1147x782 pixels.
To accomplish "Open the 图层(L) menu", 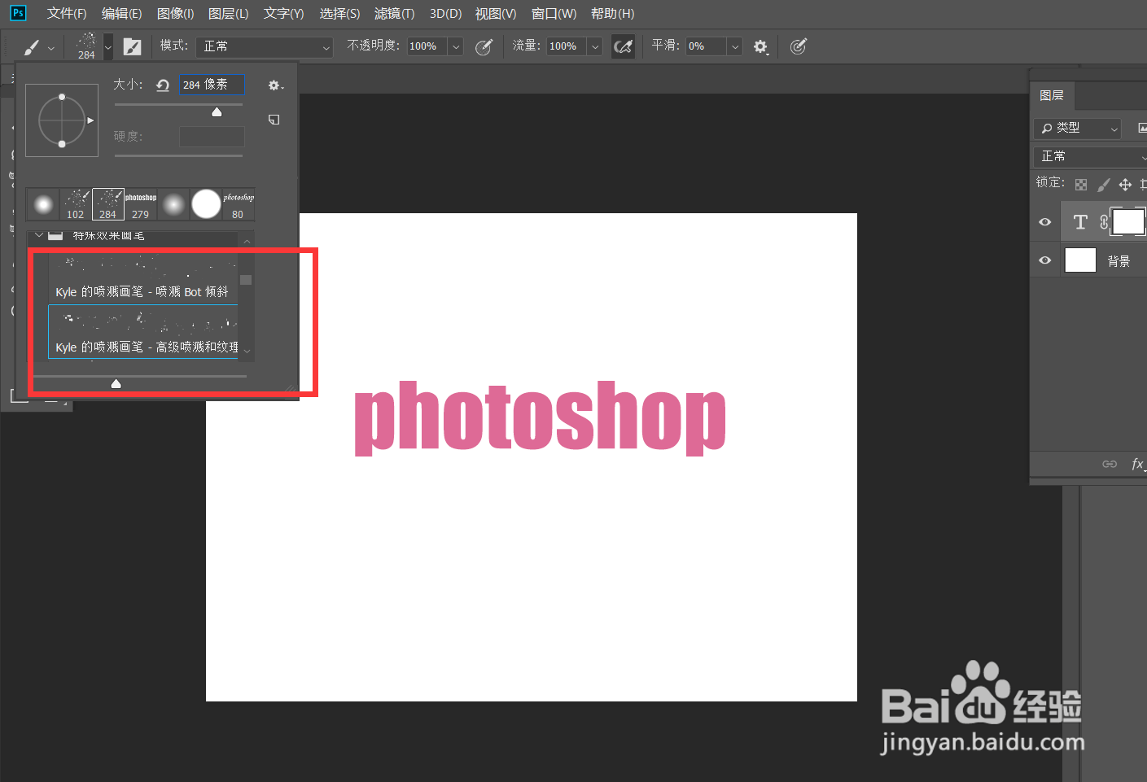I will (x=228, y=14).
